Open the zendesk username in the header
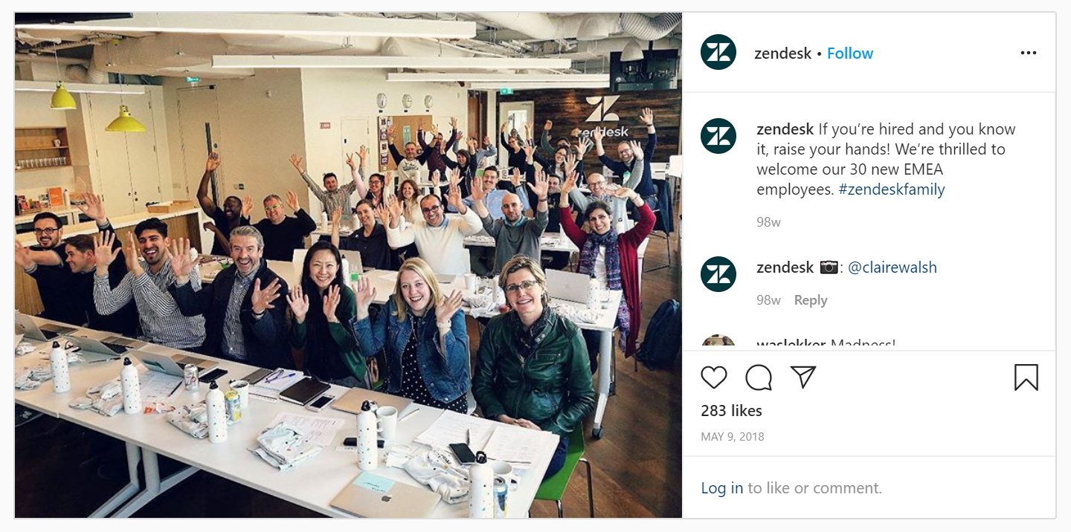This screenshot has height=532, width=1071. tap(782, 53)
